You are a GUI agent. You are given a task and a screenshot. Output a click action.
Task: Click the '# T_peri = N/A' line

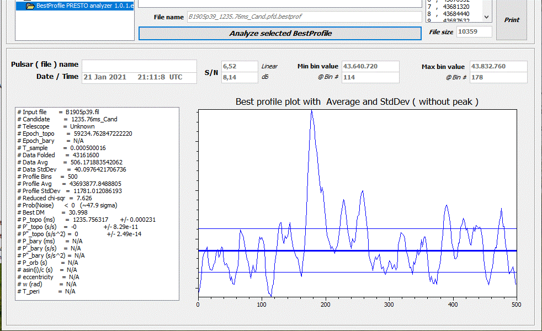click(x=46, y=291)
